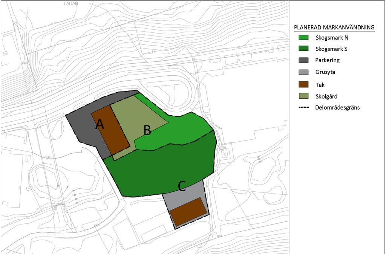Click the 'Skolgård' legend label
This screenshot has height=255, width=386.
[x=326, y=96]
